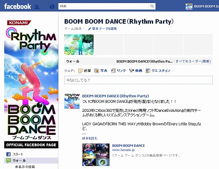Open the shared link preview thumbnail
Viewport: 219px width, 169px height.
(x=96, y=154)
